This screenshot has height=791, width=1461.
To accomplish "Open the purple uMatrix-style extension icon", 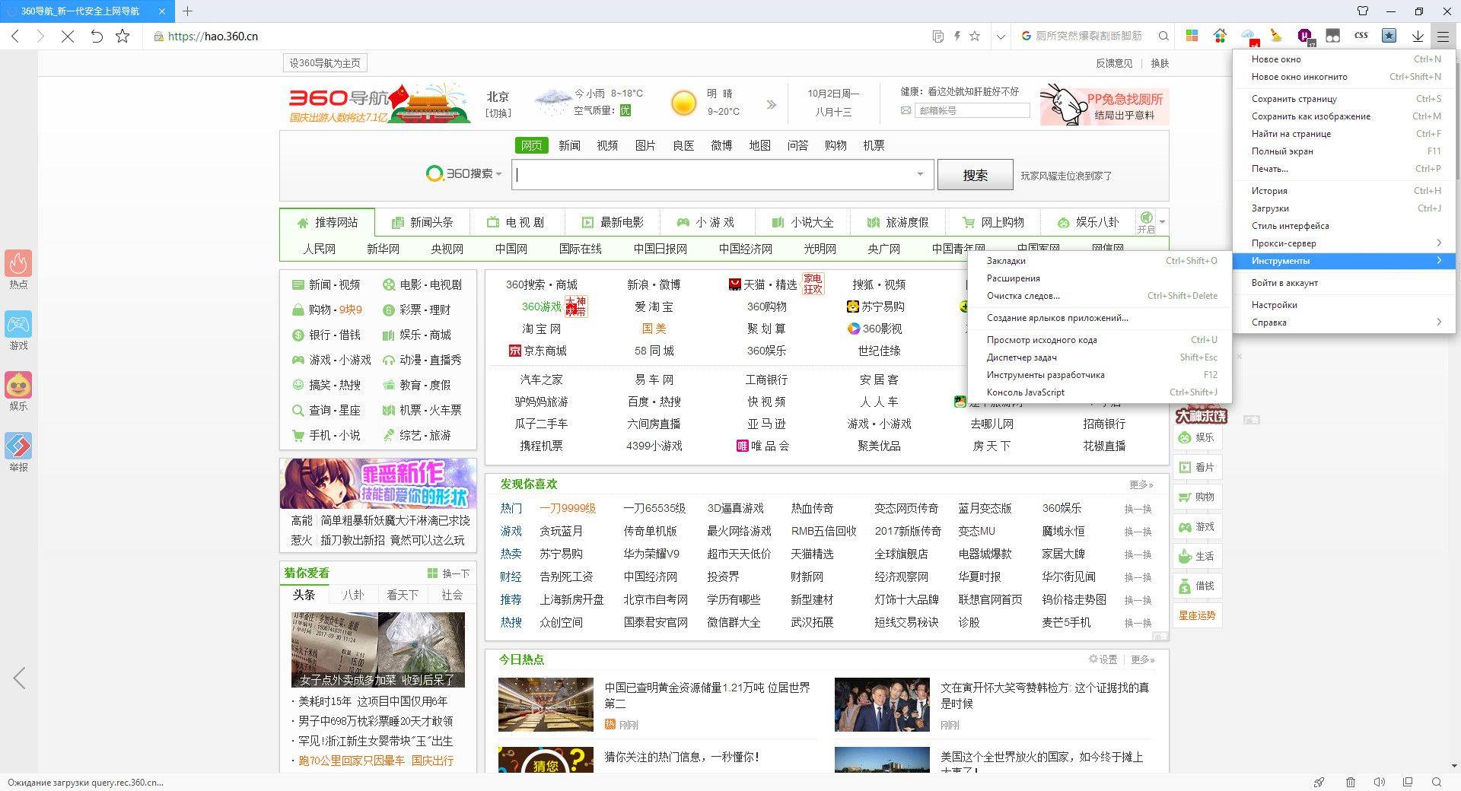I will [x=1304, y=36].
